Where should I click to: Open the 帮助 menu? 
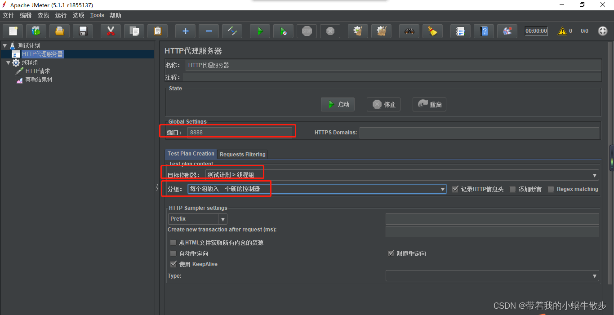tap(116, 15)
